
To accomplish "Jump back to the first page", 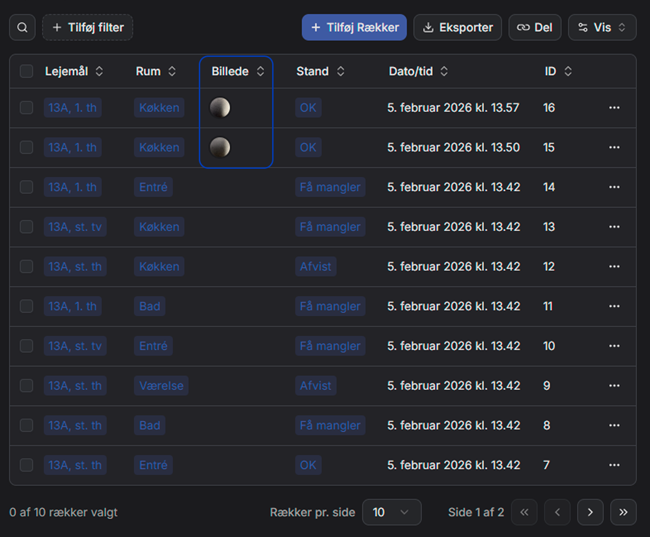I will coord(525,512).
